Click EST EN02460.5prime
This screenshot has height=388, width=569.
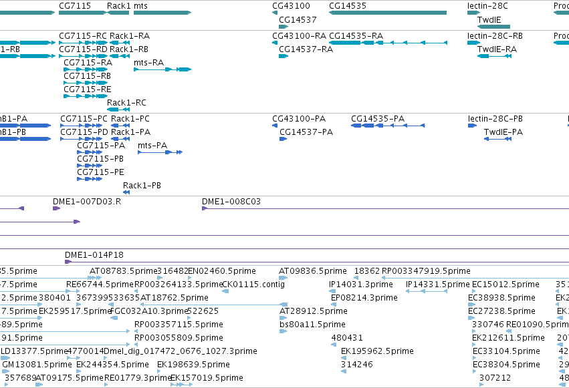click(x=222, y=271)
